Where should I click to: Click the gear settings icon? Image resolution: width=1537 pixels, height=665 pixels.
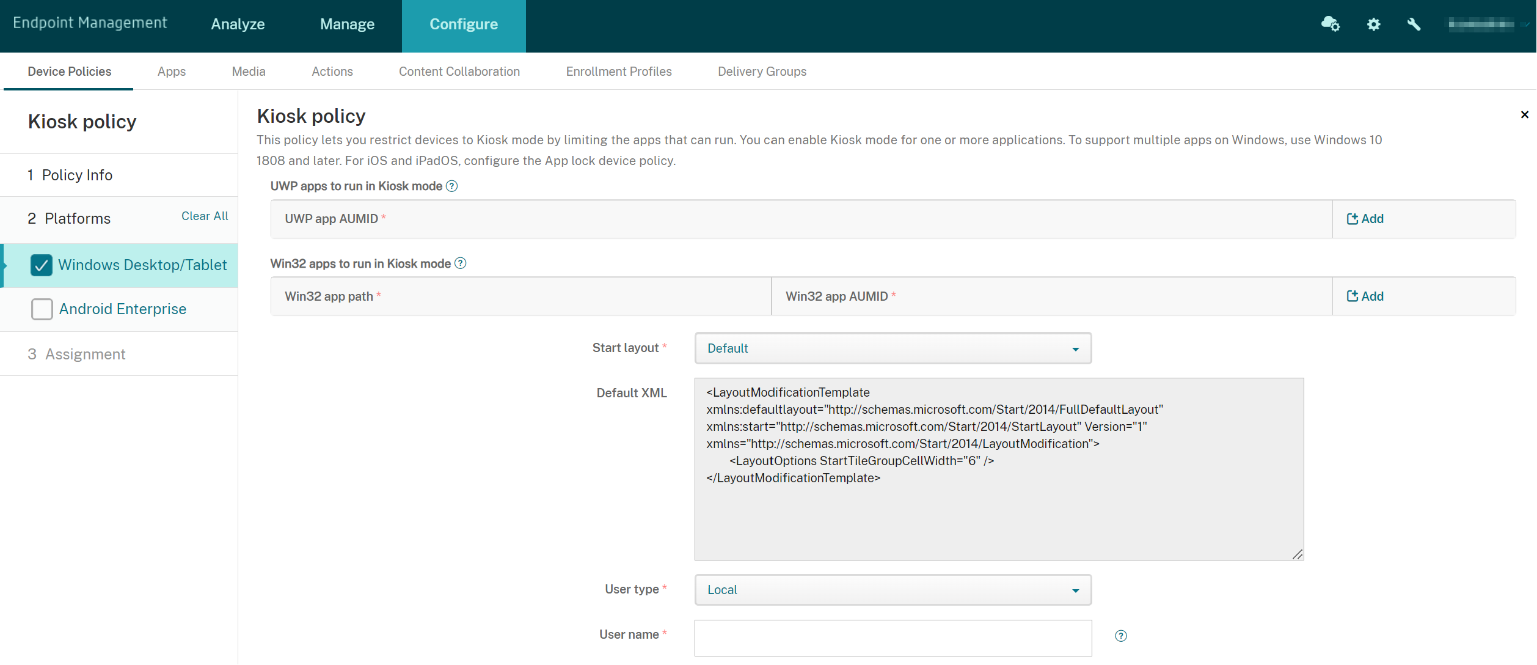[1373, 24]
